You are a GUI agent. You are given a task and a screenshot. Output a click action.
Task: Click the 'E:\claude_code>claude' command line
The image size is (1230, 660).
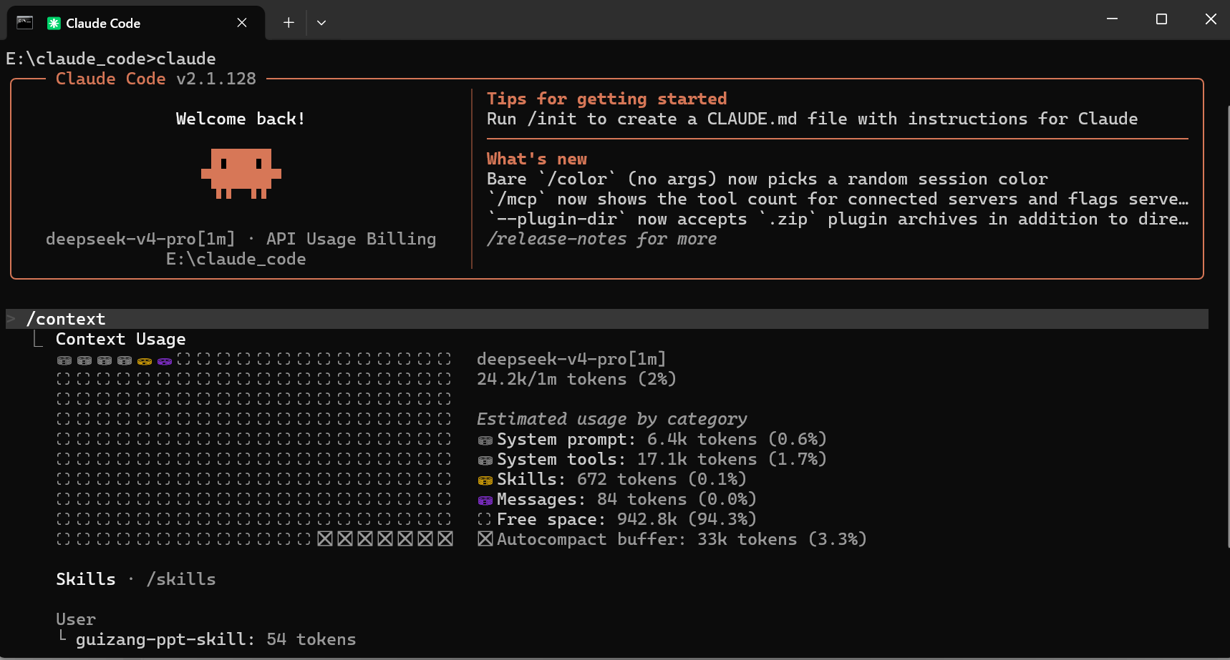click(x=111, y=59)
